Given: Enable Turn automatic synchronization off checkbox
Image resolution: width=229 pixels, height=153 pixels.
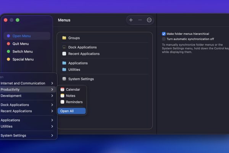Looking at the screenshot, I should (164, 39).
